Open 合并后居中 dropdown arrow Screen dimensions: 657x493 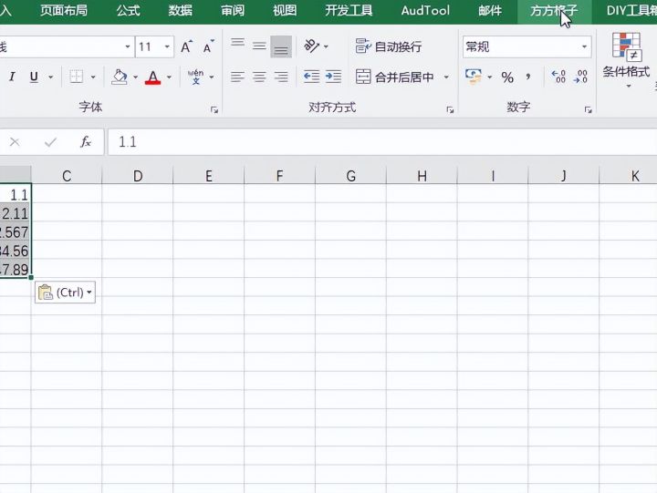[446, 77]
